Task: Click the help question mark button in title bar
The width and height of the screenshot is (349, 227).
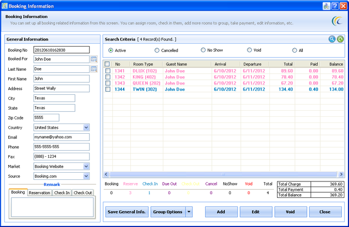Action: coord(335,6)
